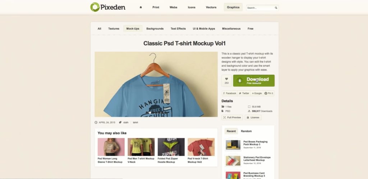Click the search magnifier icon
This screenshot has height=179, width=368.
pyautogui.click(x=276, y=8)
